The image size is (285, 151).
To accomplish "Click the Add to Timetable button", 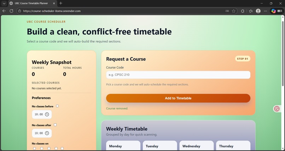I will tap(178, 98).
